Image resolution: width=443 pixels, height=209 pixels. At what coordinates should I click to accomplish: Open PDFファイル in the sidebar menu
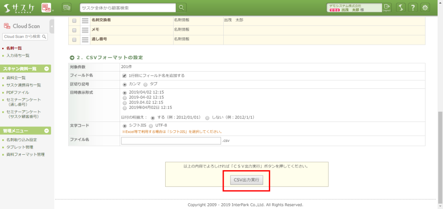click(18, 92)
